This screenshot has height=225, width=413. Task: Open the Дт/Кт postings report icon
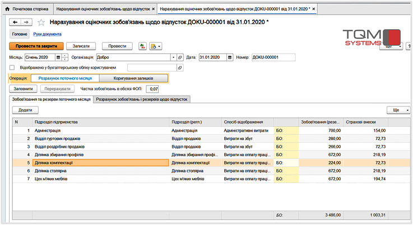pyautogui.click(x=143, y=46)
